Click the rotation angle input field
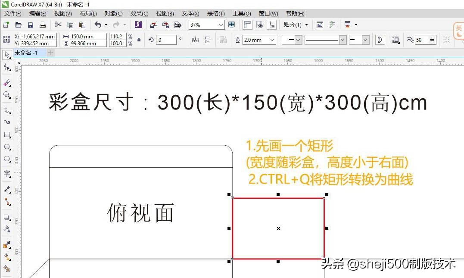The height and width of the screenshot is (278, 464). click(166, 40)
